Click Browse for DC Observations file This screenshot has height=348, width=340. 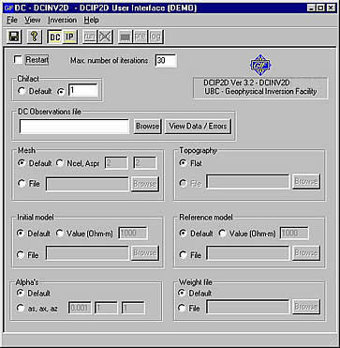(147, 127)
